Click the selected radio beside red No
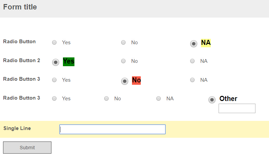The height and width of the screenshot is (156, 269). (x=125, y=81)
